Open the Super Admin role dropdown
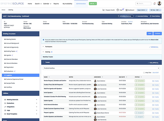This screenshot has height=121, width=164. tap(142, 10)
